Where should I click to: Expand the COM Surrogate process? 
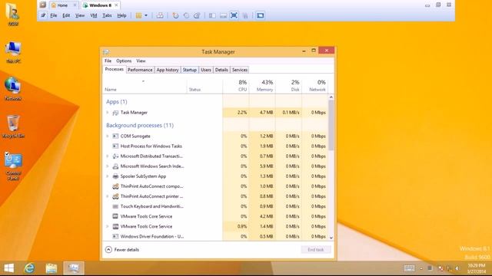click(x=108, y=136)
